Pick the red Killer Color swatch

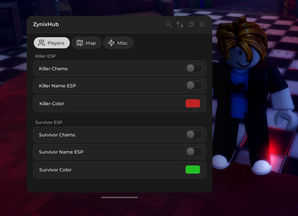[x=193, y=103]
